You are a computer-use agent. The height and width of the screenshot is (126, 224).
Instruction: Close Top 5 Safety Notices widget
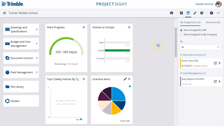(84, 79)
